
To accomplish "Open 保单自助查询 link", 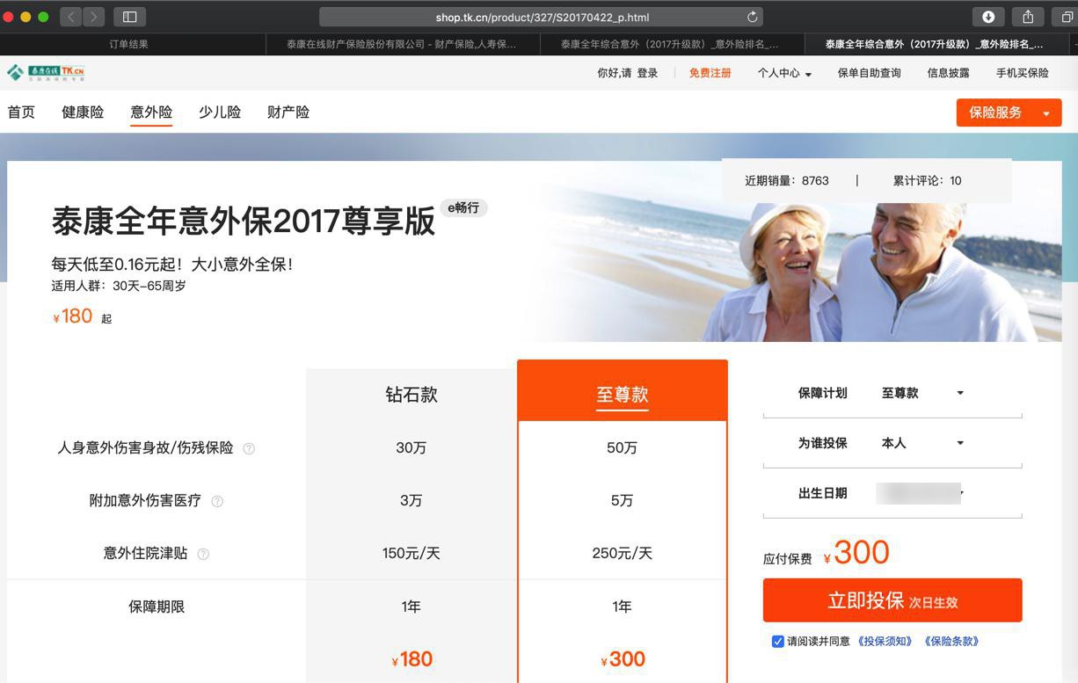I will [x=869, y=73].
